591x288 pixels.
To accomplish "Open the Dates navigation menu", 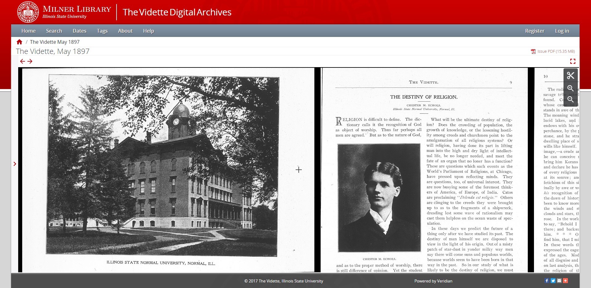I will 79,31.
